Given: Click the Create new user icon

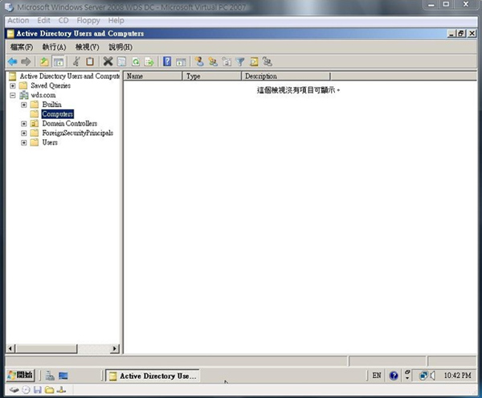Looking at the screenshot, I should coord(199,61).
